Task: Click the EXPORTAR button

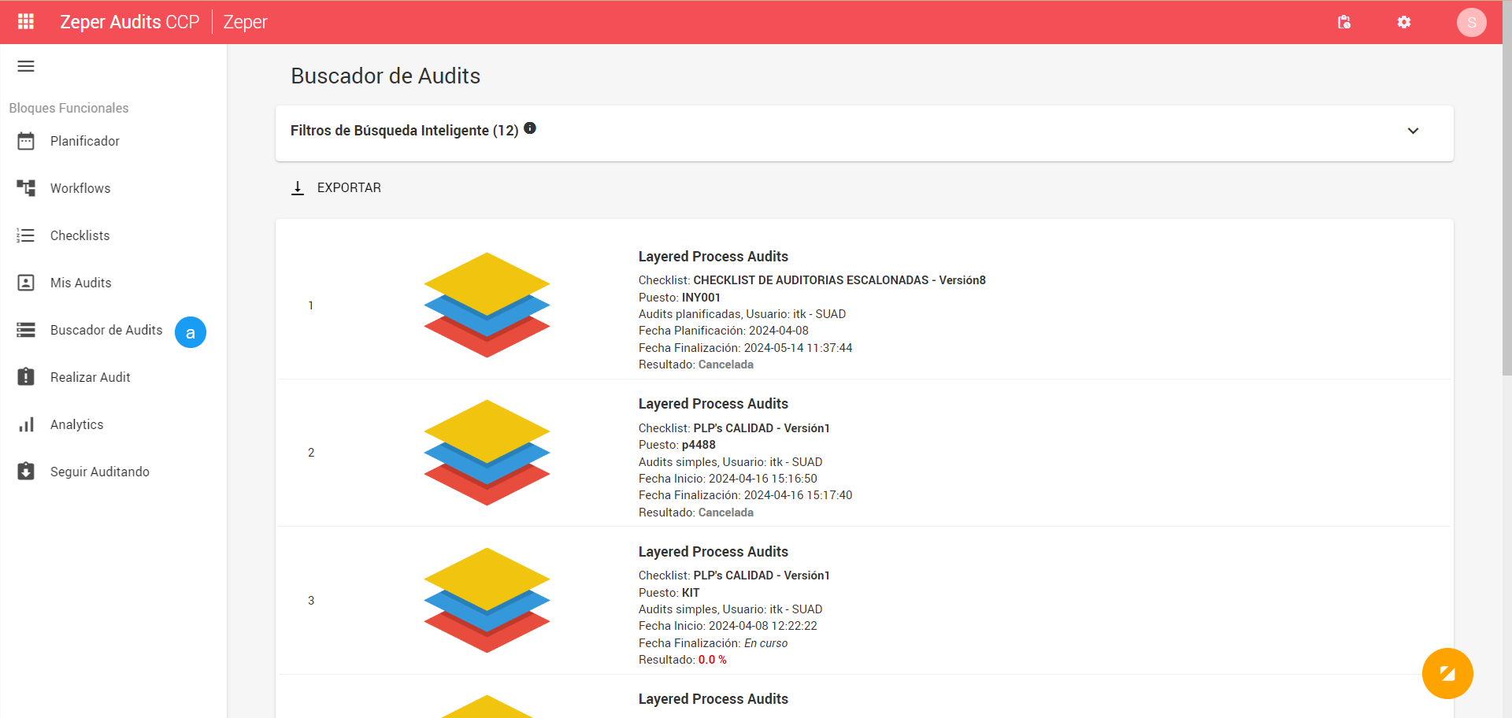Action: 336,188
